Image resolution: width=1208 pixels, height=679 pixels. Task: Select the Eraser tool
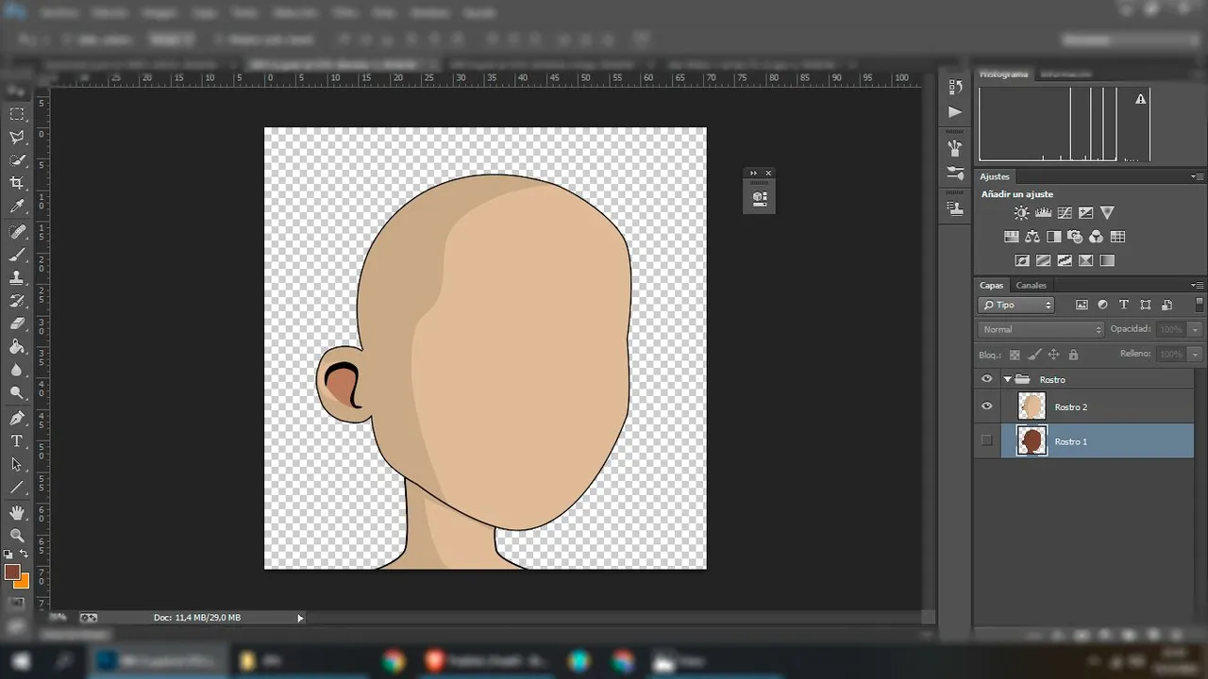[x=17, y=324]
